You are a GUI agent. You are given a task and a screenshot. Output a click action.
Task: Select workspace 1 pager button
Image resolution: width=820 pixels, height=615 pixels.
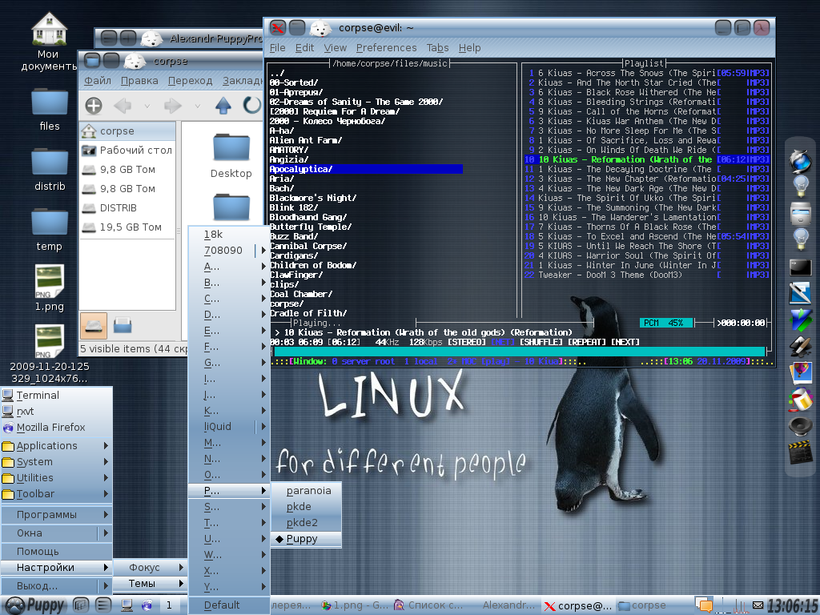(x=169, y=605)
